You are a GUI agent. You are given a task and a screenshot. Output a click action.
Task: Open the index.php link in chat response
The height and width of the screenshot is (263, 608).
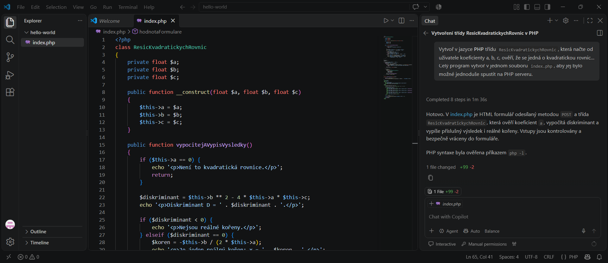(x=461, y=114)
